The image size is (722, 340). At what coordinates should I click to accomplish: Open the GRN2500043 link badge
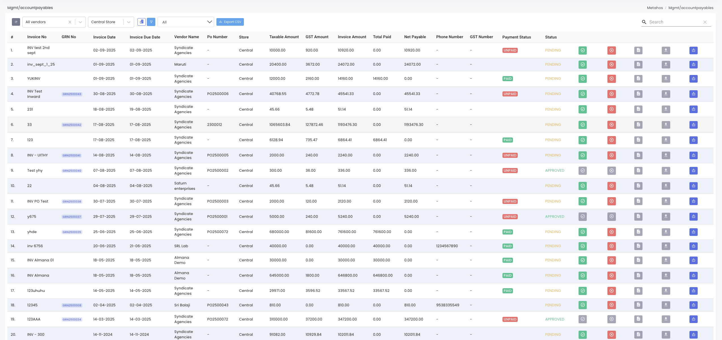(x=72, y=94)
